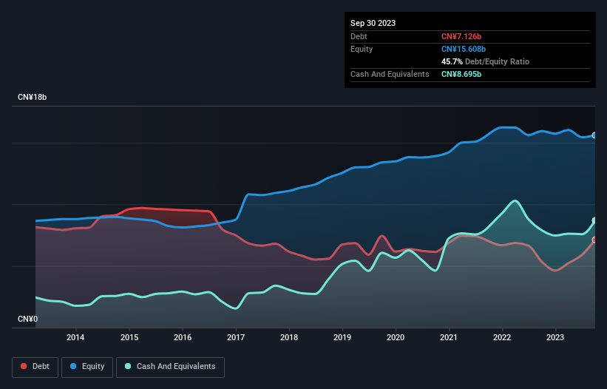Viewport: 607px width, 389px height.
Task: Click the tooltip Cash And Equivalents label
Action: pyautogui.click(x=390, y=74)
